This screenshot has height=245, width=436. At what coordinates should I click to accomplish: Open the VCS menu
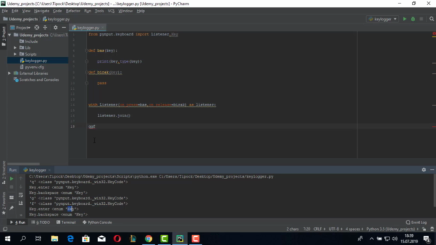point(111,11)
